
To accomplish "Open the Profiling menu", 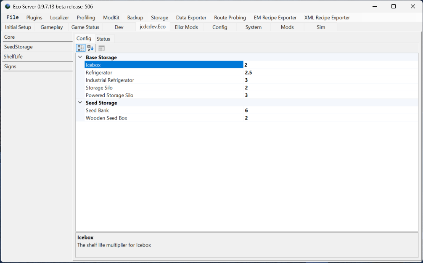I will click(86, 18).
